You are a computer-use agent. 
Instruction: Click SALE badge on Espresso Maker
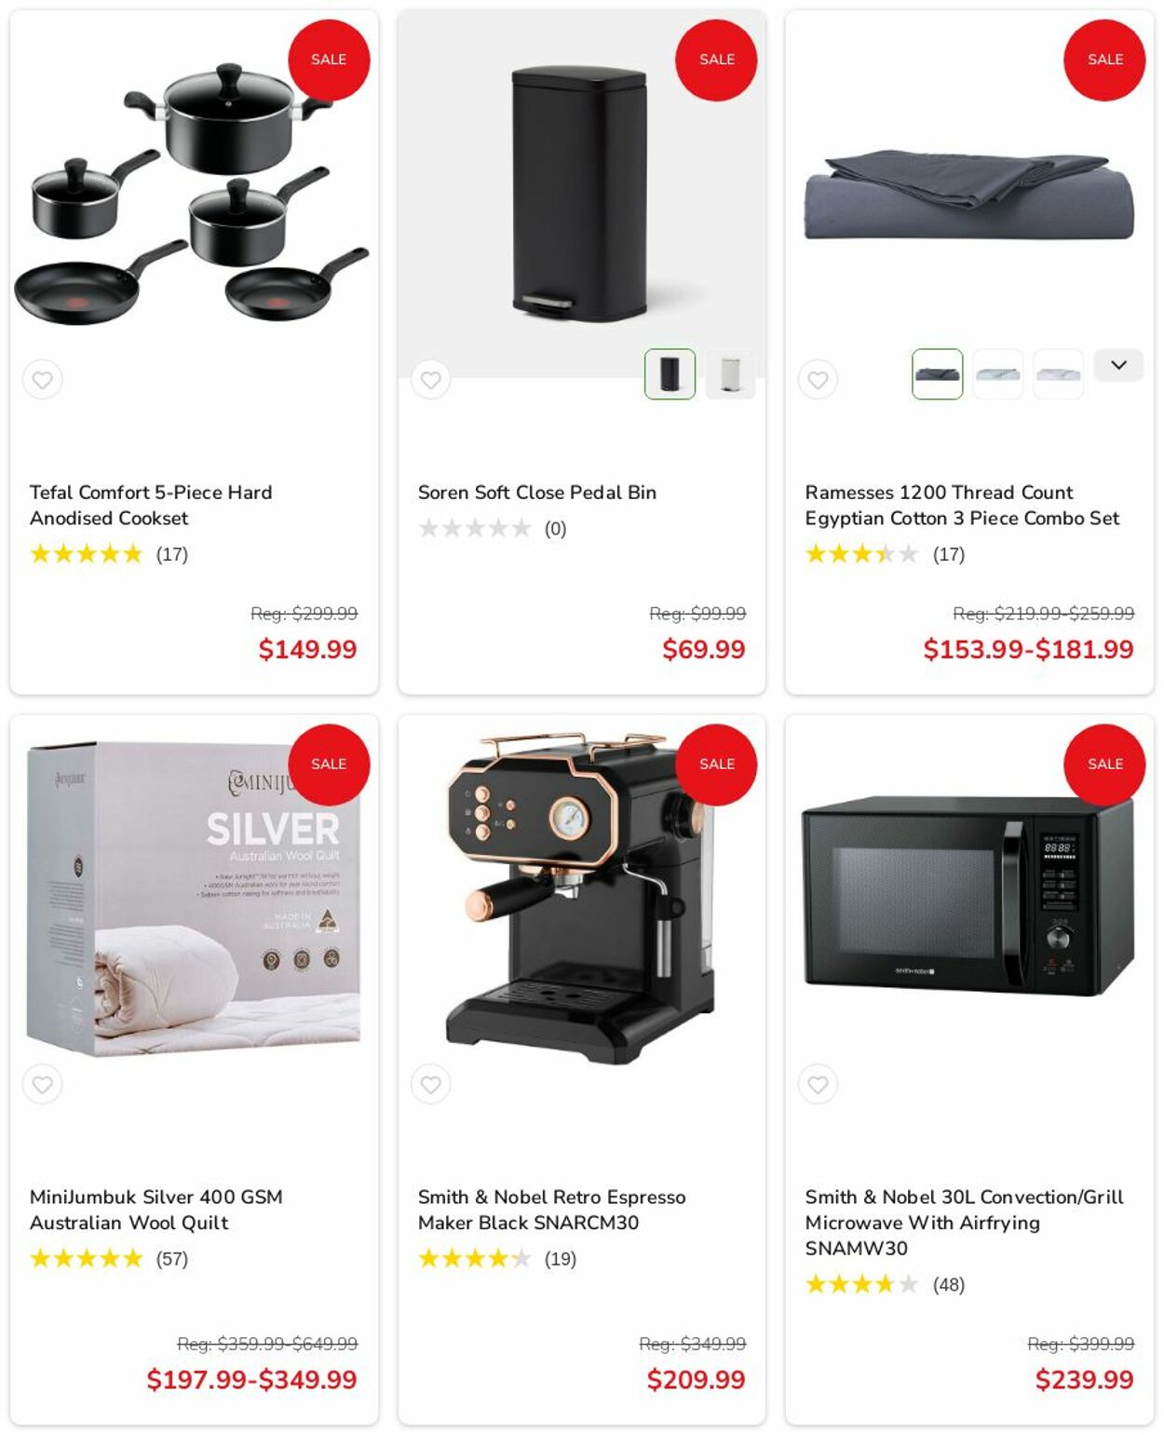pos(716,765)
